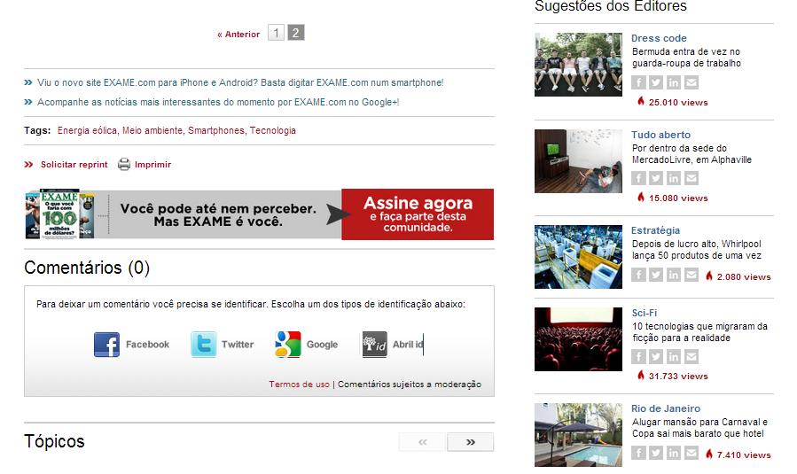Screen dimensions: 797x474
Task: Click Solicitar reprint link
Action: [x=74, y=165]
